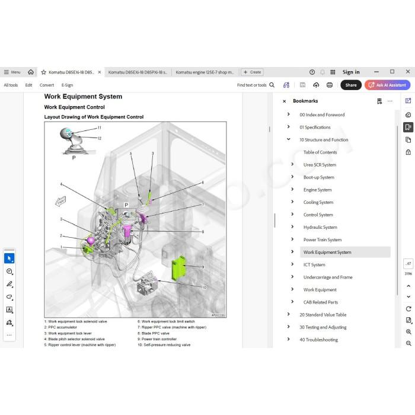Open the apps grid icon
Viewport: 415px width, 415px height.
coord(333,72)
